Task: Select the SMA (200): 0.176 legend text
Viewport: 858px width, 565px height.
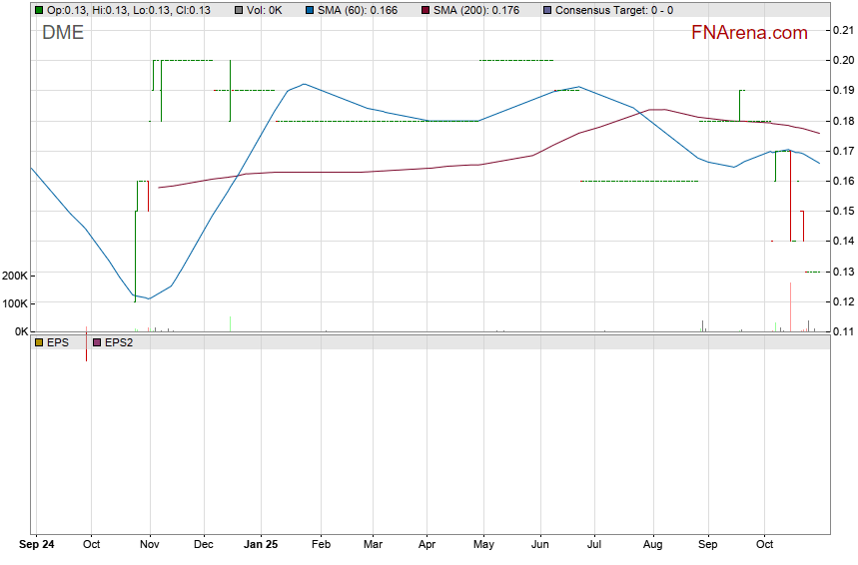Action: point(475,10)
